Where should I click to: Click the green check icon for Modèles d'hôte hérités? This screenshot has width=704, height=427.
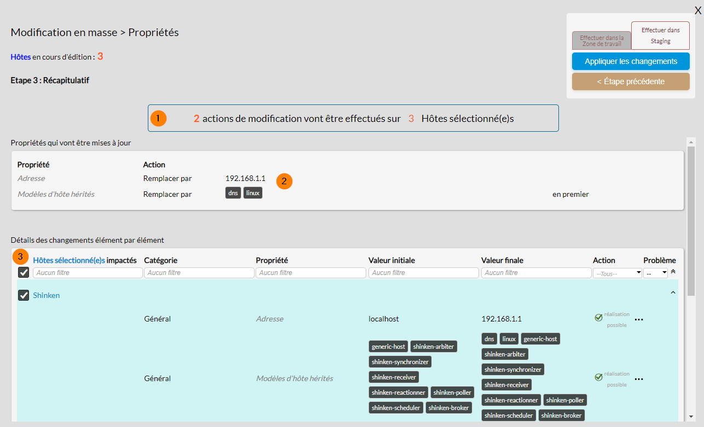pyautogui.click(x=598, y=377)
